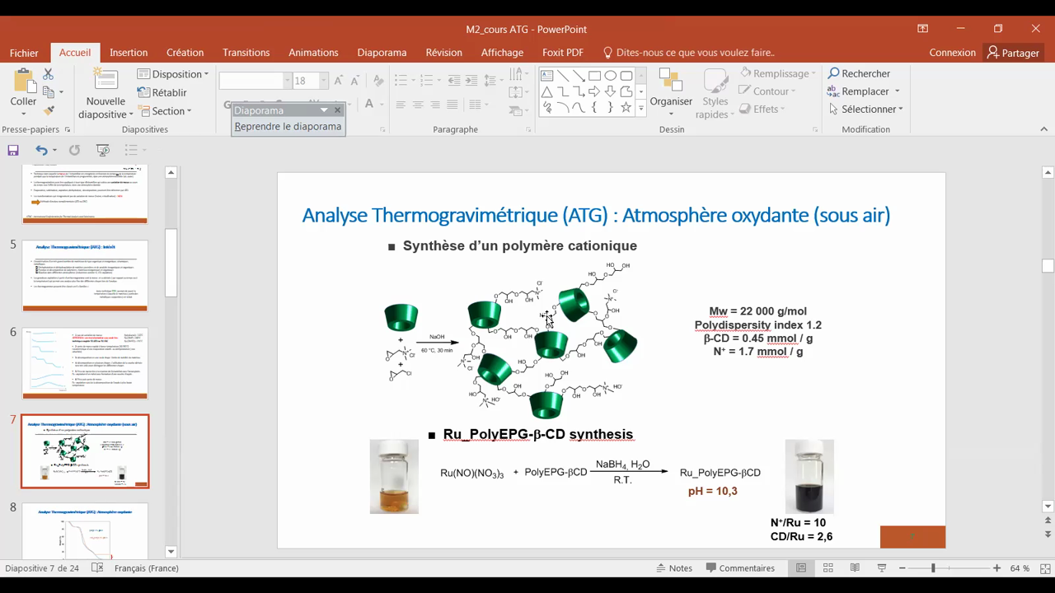This screenshot has width=1055, height=593.
Task: Start slideshow from beginning via quick access
Action: pyautogui.click(x=103, y=150)
